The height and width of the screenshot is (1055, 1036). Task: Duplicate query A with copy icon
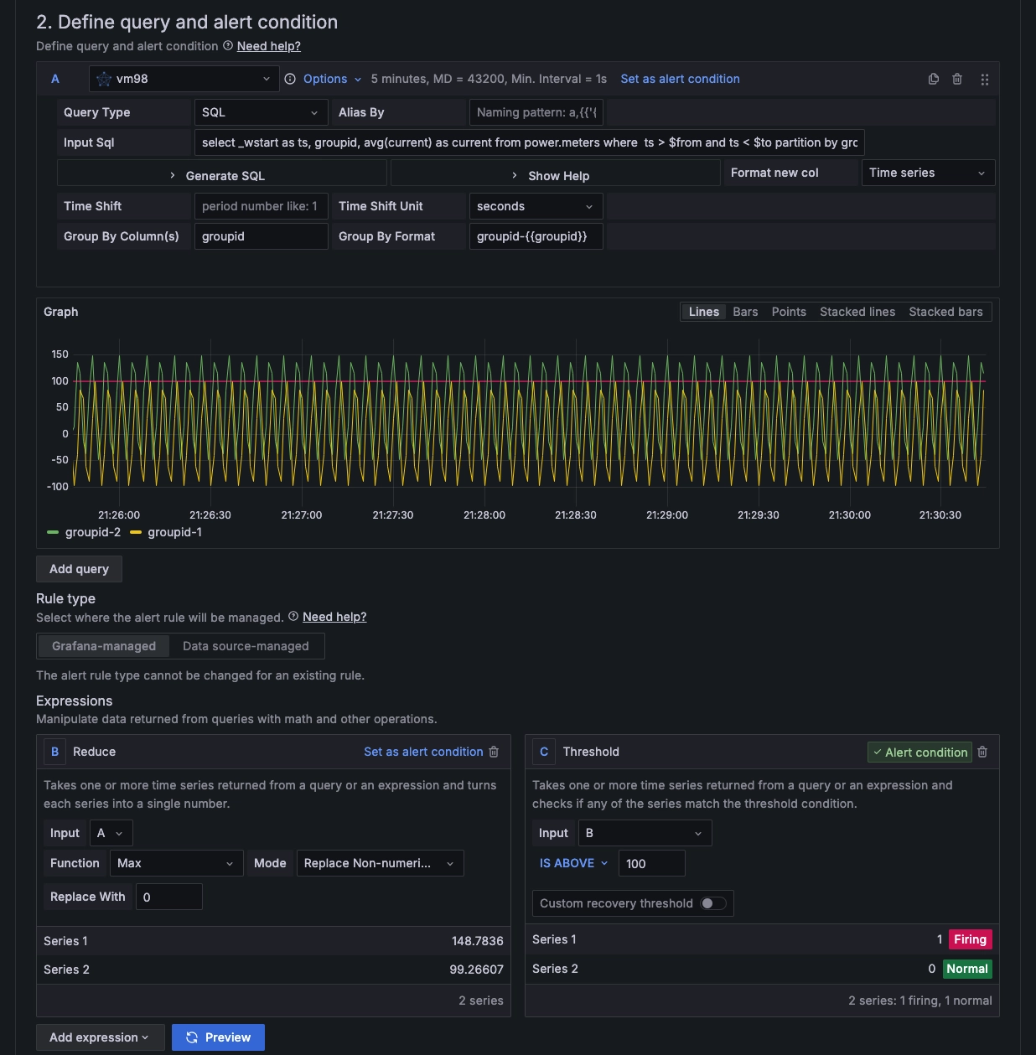click(x=933, y=79)
